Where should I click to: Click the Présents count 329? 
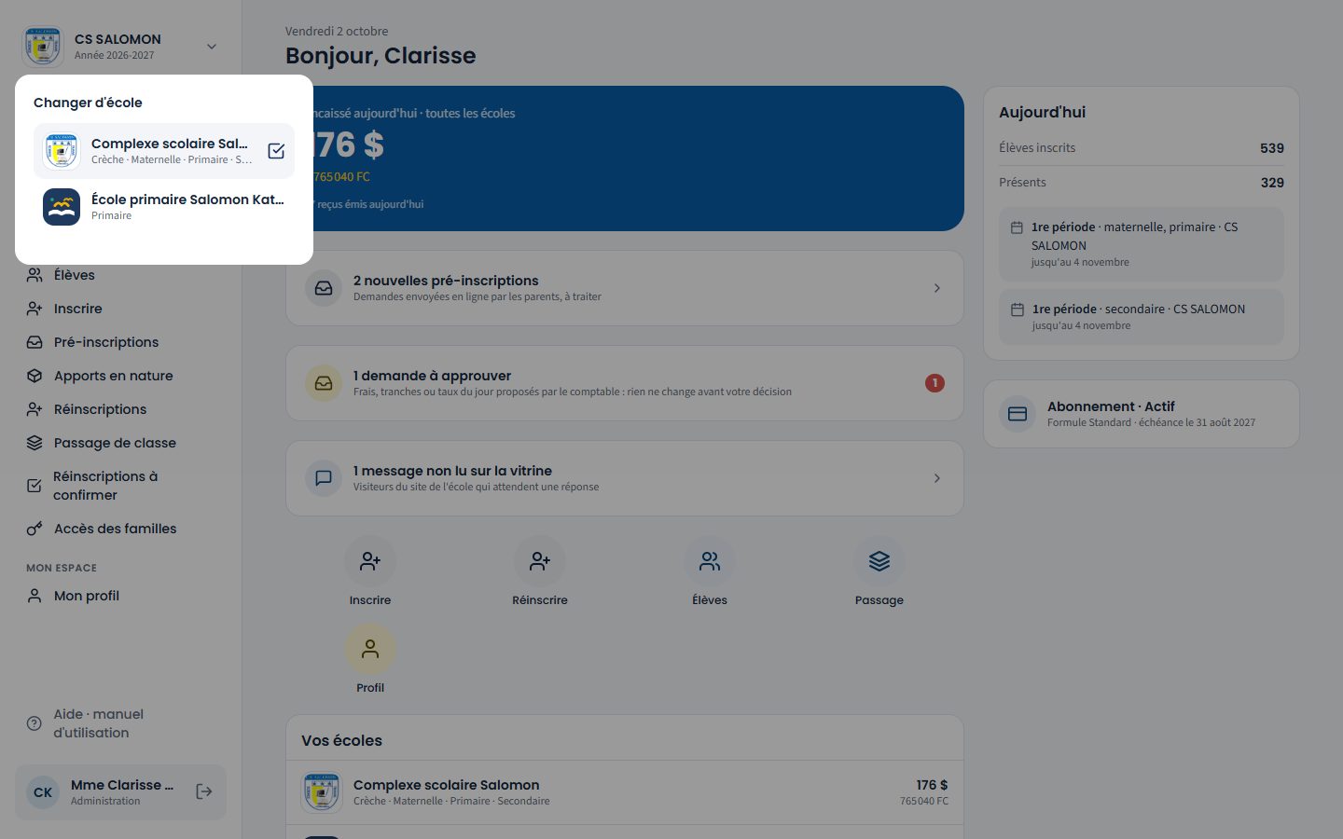pos(1272,183)
